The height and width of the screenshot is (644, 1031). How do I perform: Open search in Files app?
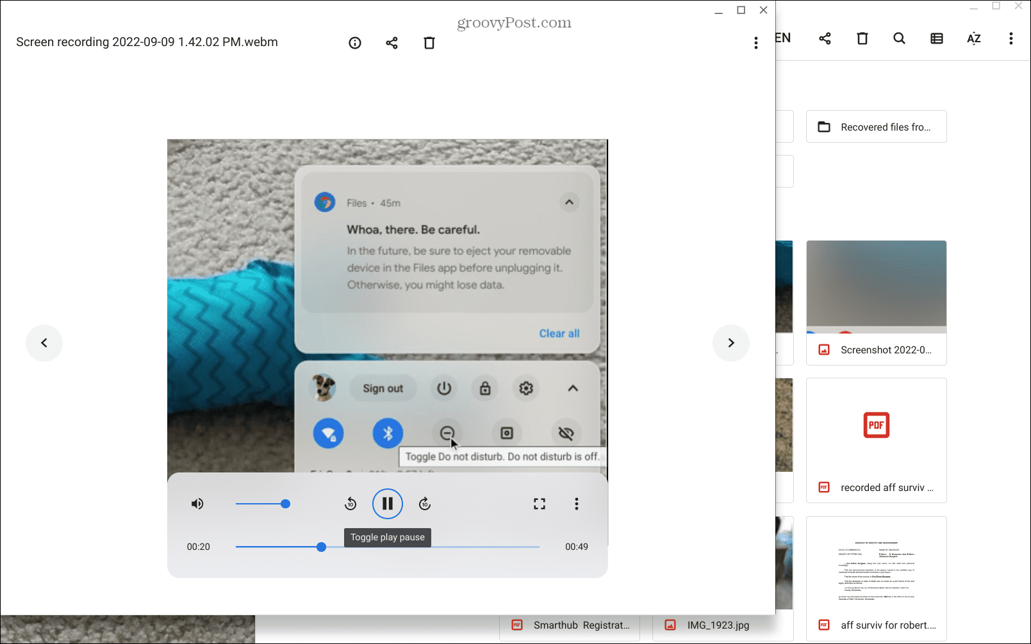pyautogui.click(x=899, y=38)
